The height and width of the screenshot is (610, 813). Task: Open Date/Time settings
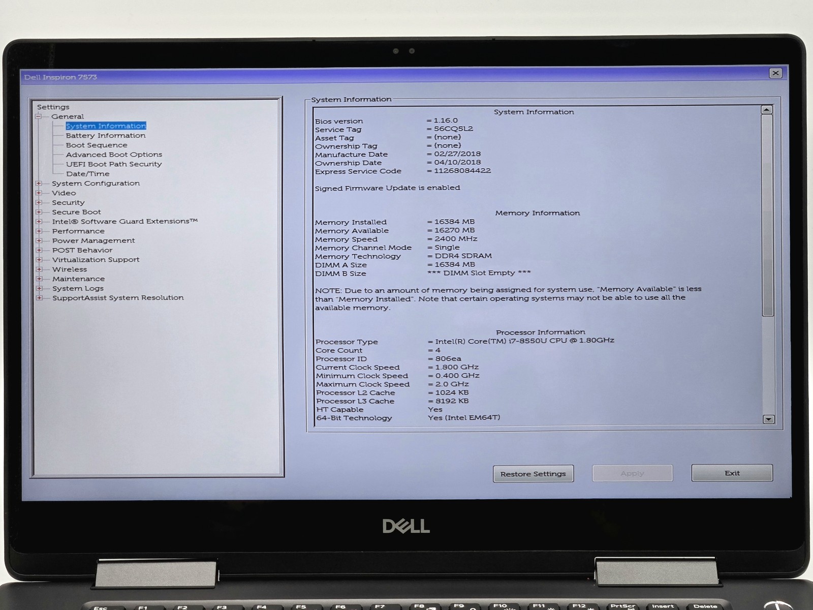pos(87,174)
